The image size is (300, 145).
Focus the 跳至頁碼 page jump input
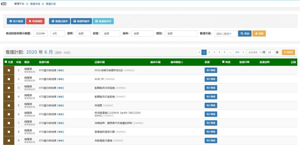[x=253, y=52]
